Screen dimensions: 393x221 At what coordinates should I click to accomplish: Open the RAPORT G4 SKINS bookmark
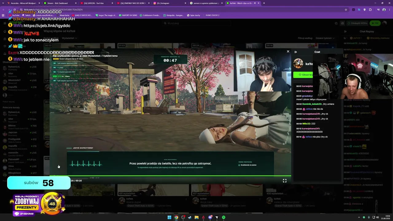pos(128,15)
